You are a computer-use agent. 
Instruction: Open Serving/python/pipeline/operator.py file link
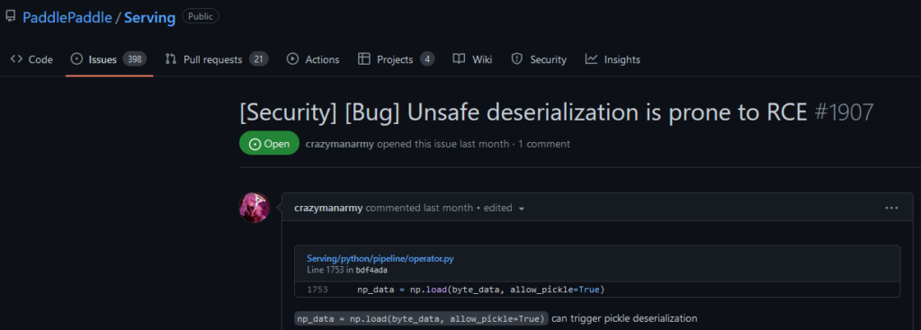(380, 258)
